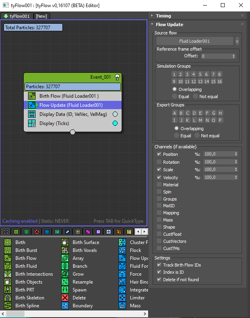Click the Resample operator icon

pos(65,282)
